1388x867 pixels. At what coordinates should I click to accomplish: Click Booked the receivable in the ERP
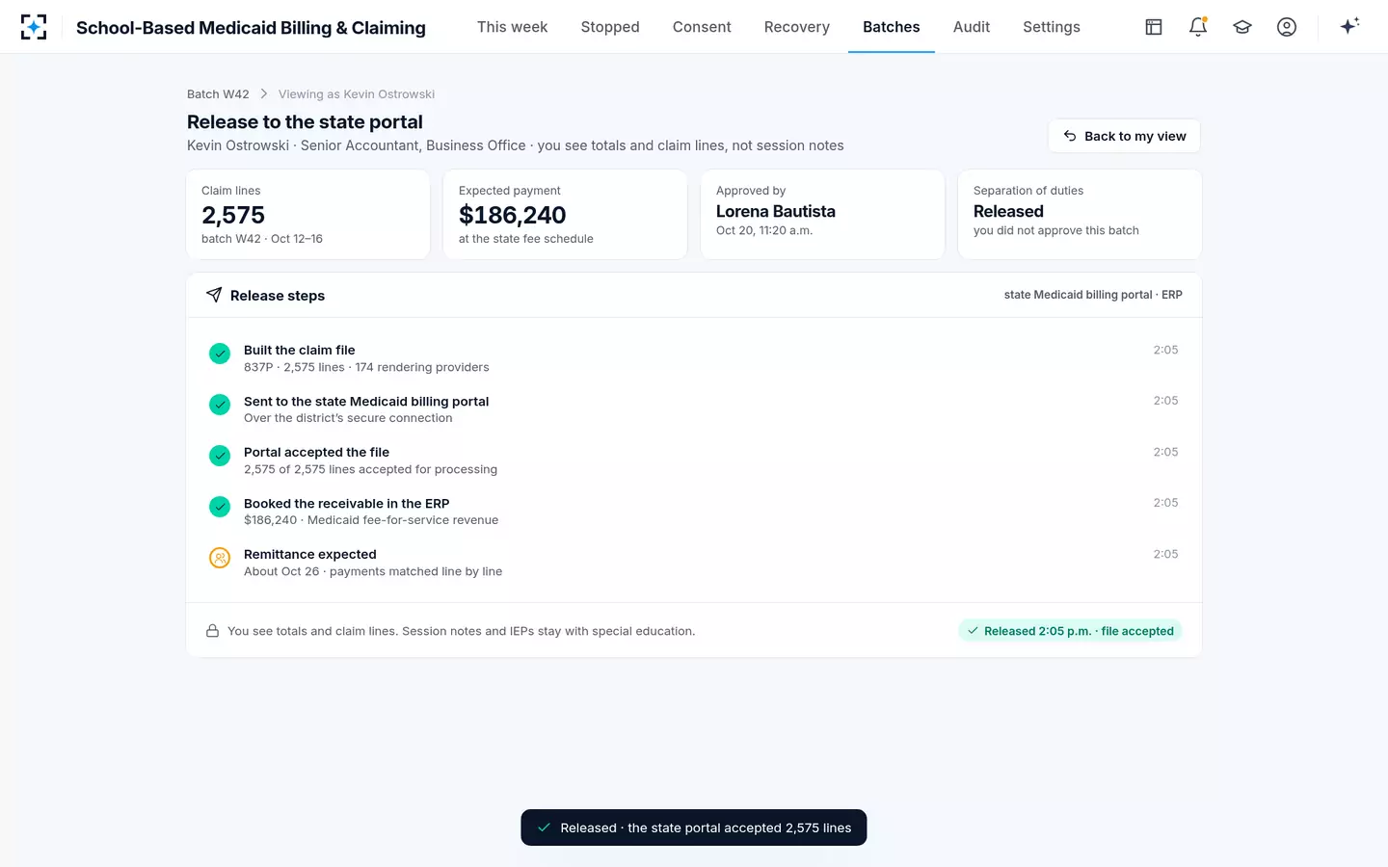pyautogui.click(x=694, y=511)
